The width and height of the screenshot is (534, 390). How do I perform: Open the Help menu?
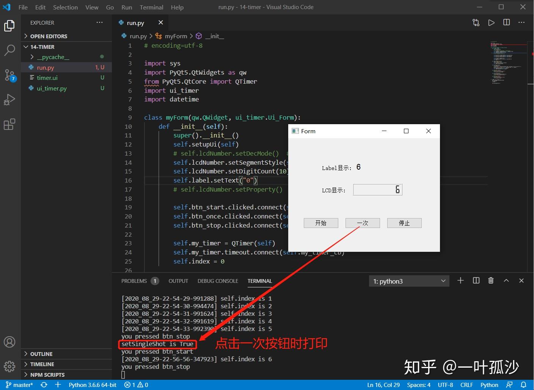pyautogui.click(x=177, y=7)
